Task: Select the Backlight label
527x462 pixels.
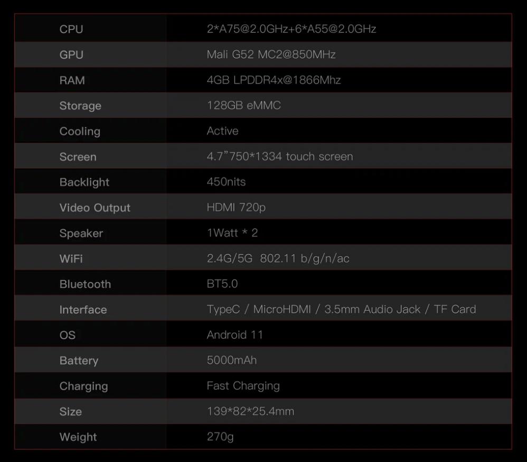Action: coord(84,182)
